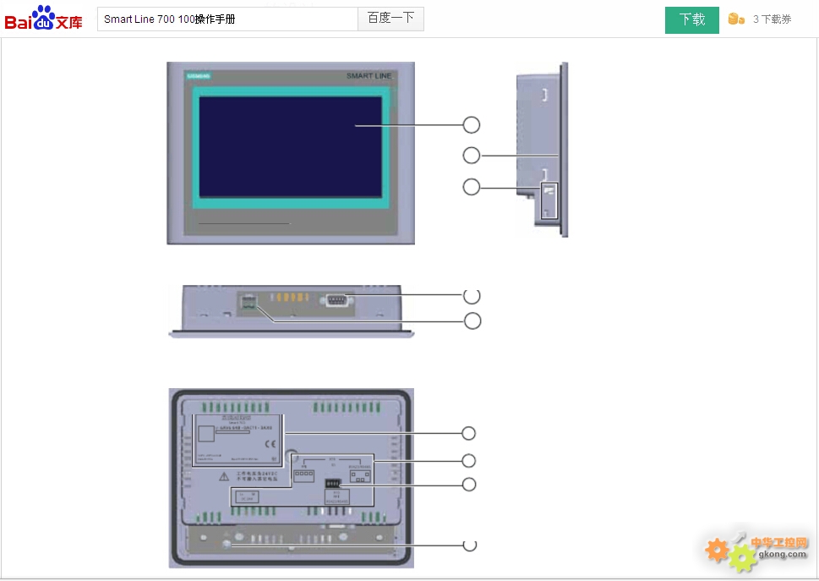819x581 pixels.
Task: Click the 3 下载券 voucher text
Action: coord(772,19)
